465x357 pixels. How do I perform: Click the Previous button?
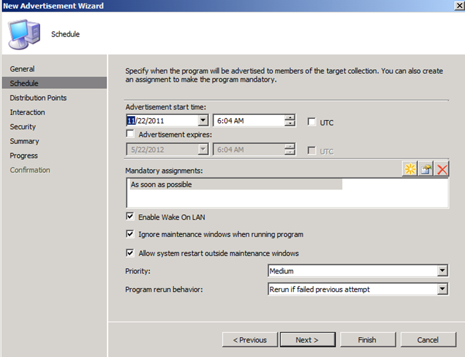(249, 340)
